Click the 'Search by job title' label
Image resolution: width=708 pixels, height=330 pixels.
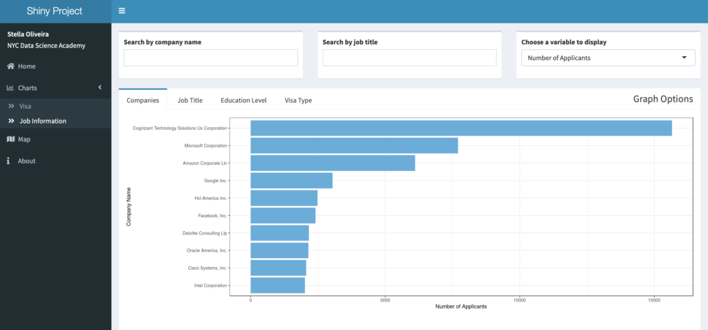[350, 42]
